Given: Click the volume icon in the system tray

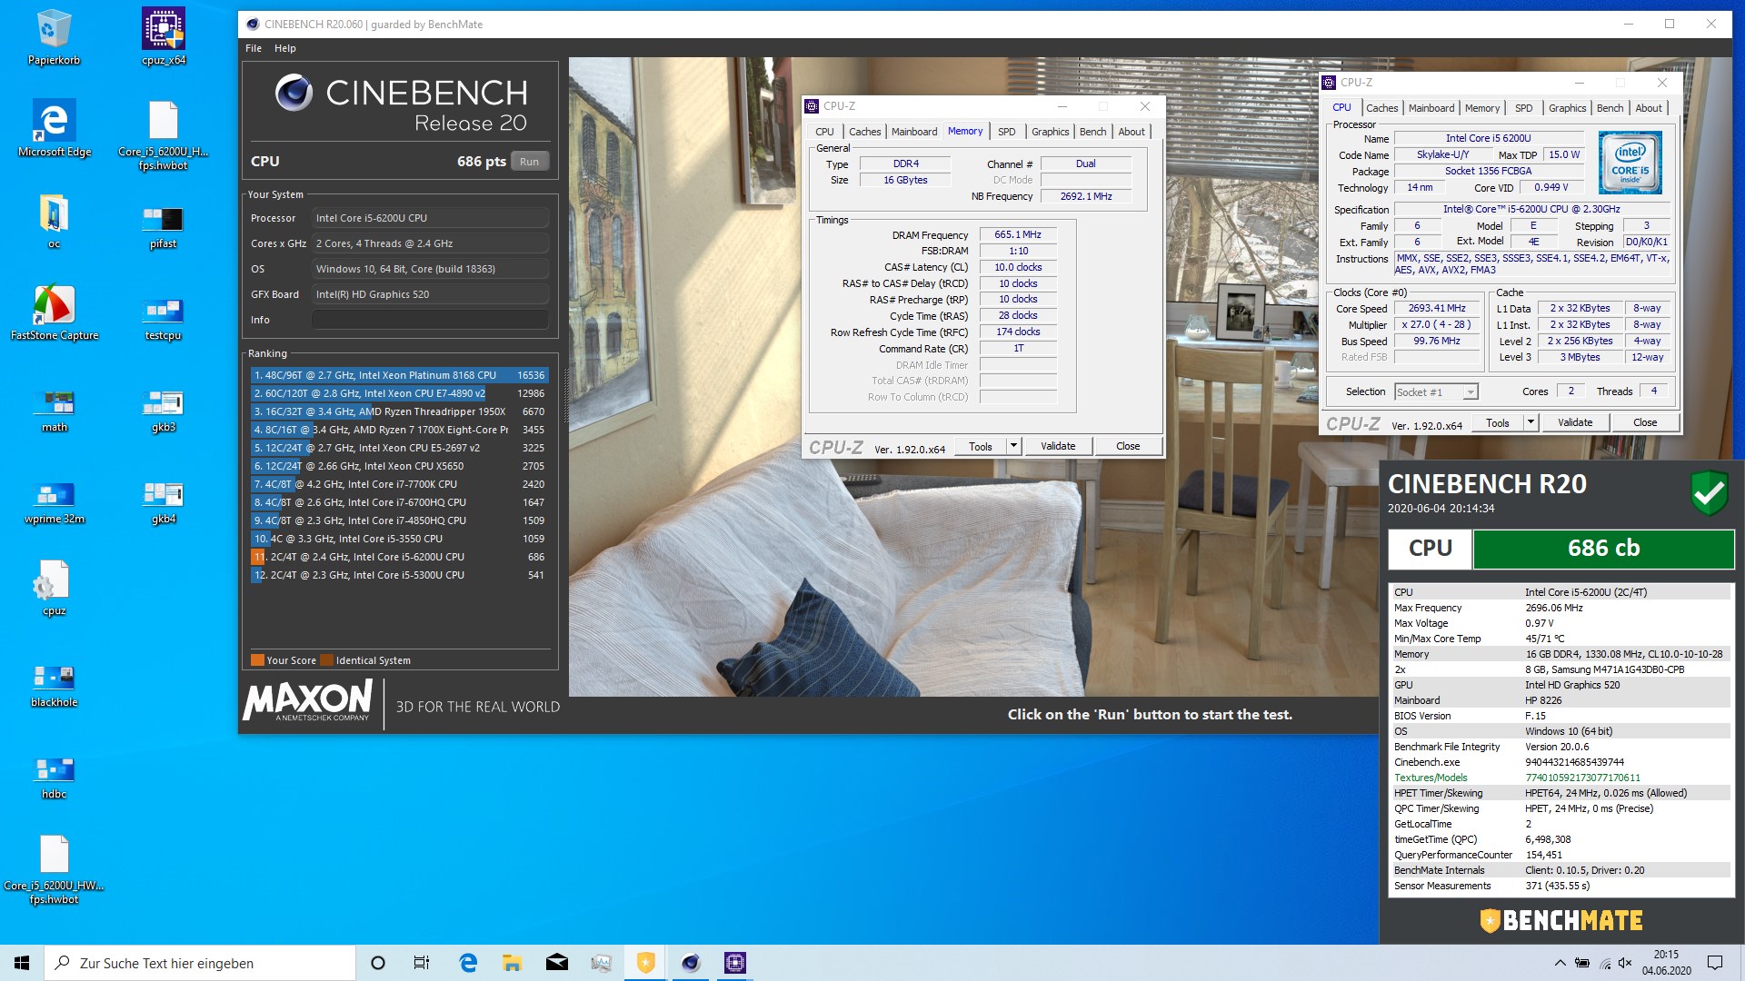Looking at the screenshot, I should (x=1625, y=963).
